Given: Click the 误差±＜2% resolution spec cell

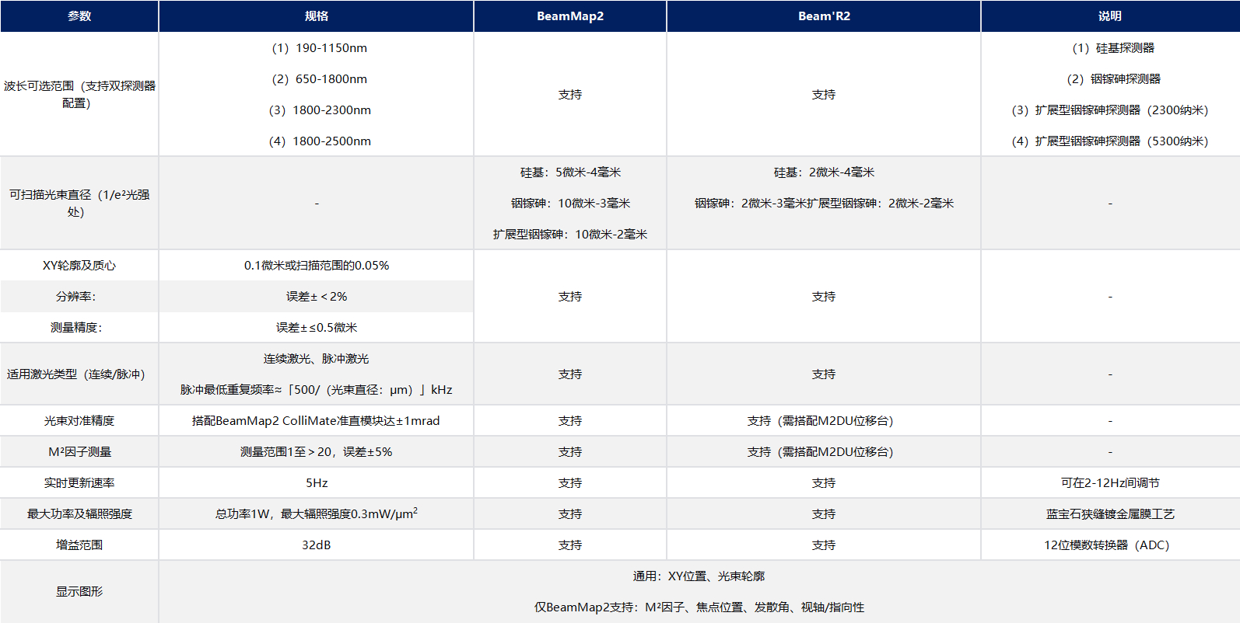Looking at the screenshot, I should (317, 297).
